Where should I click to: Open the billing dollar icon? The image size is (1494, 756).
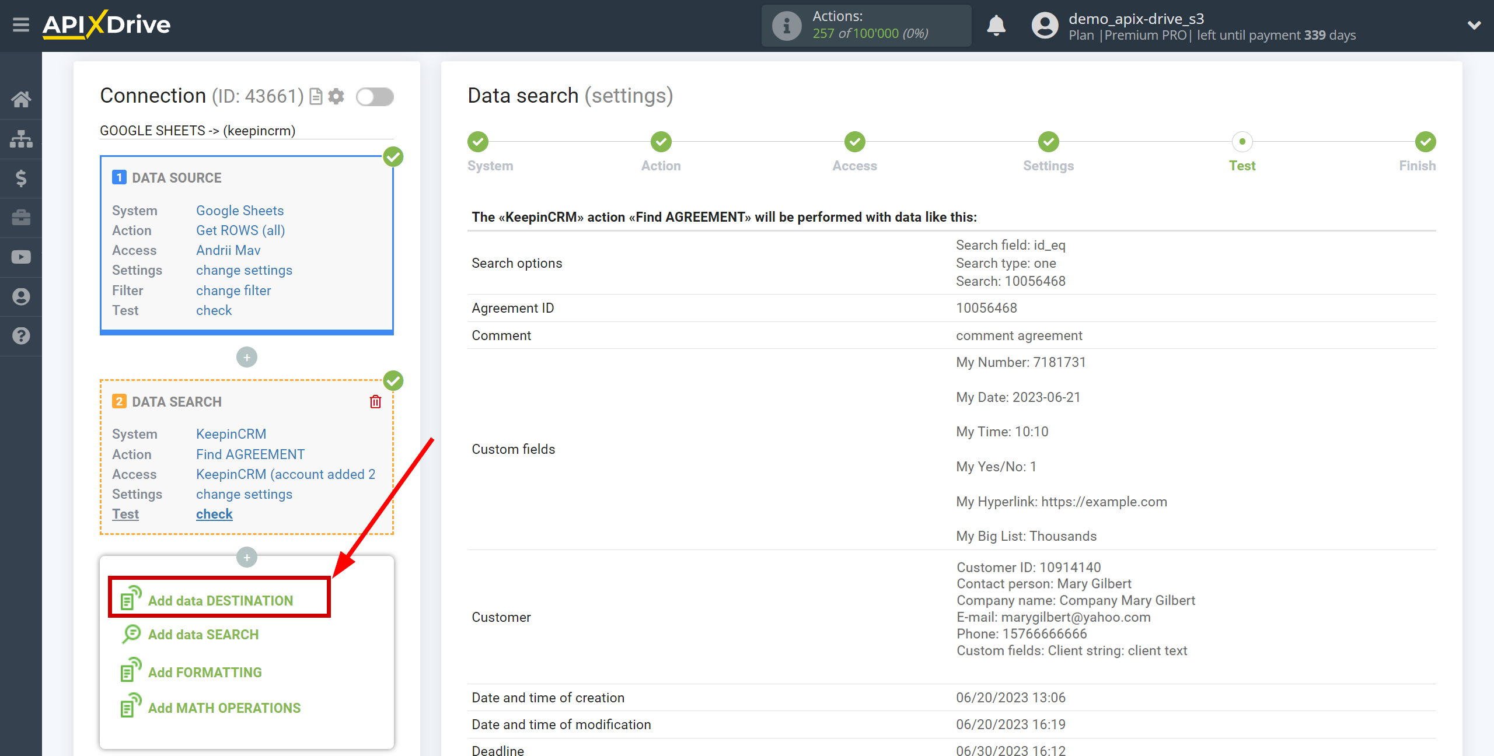21,178
